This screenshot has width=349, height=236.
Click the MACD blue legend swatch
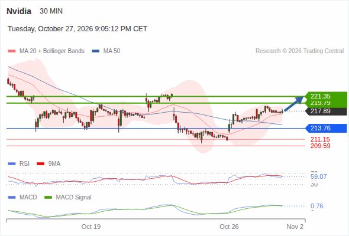(x=12, y=198)
